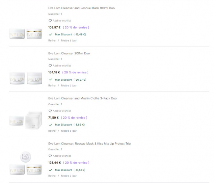Image resolution: width=214 pixels, height=183 pixels.
Task: Click wishlist heart icon for Kiss Mix Trio
Action: coord(50,156)
